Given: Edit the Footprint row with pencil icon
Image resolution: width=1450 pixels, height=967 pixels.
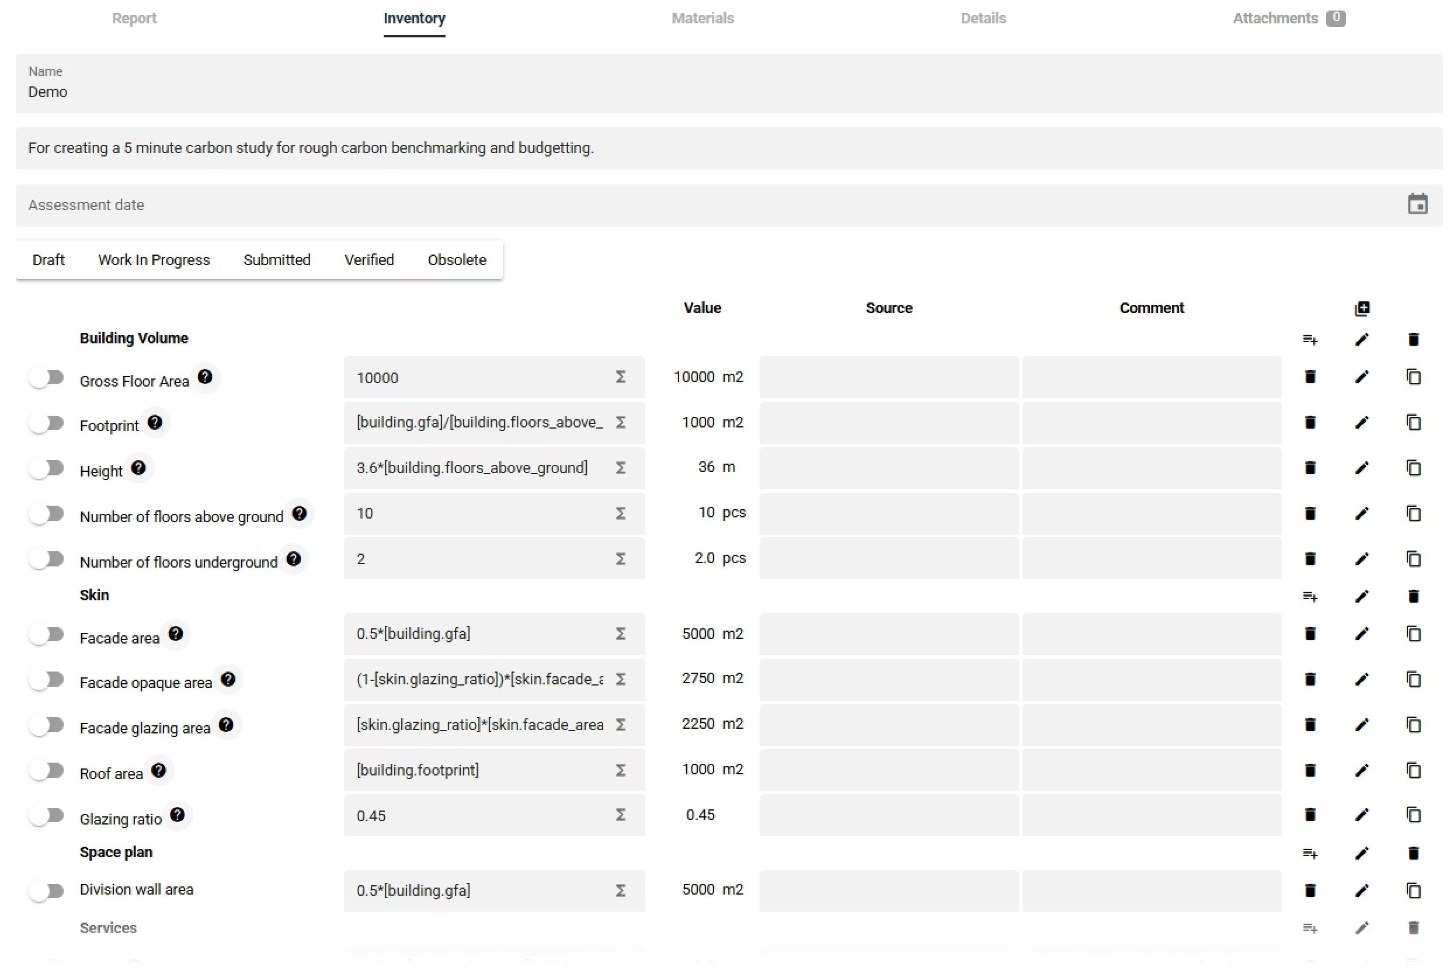Looking at the screenshot, I should (x=1361, y=422).
